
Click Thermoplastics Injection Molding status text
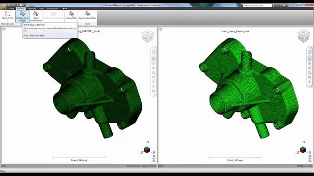click(x=141, y=166)
